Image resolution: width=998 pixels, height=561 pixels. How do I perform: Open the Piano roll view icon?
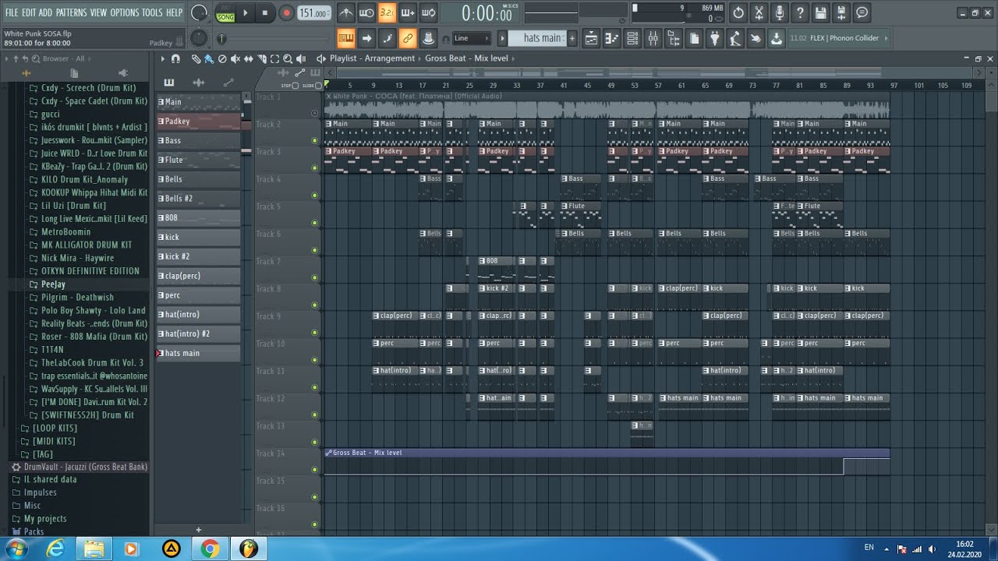pyautogui.click(x=611, y=38)
